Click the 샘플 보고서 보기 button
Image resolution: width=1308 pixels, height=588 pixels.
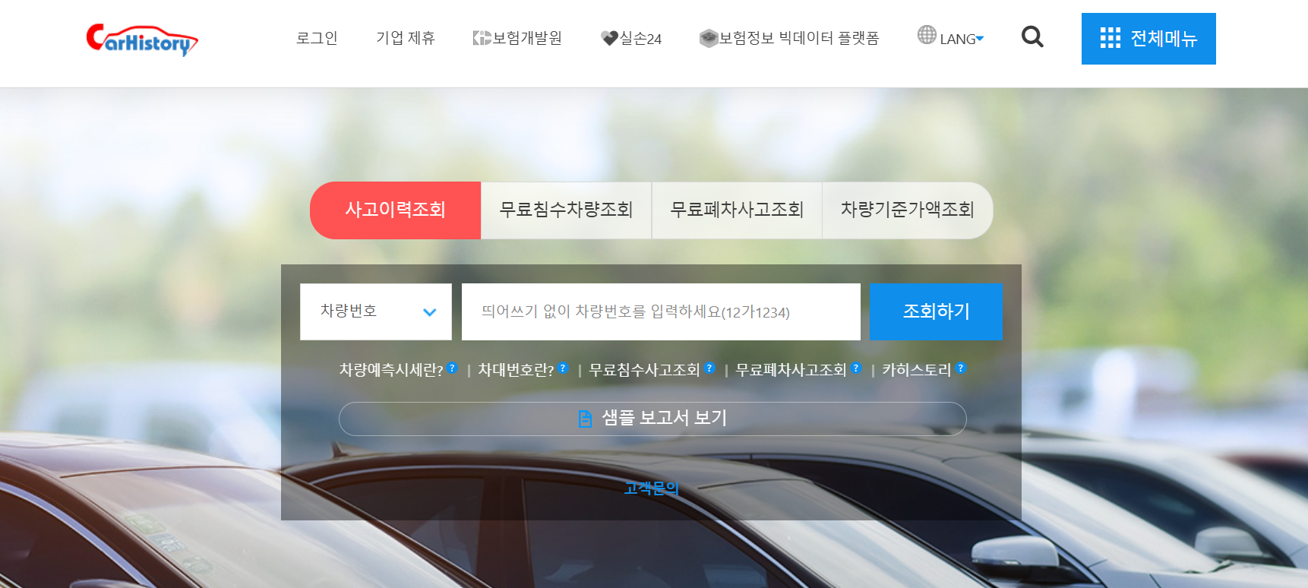pyautogui.click(x=652, y=419)
